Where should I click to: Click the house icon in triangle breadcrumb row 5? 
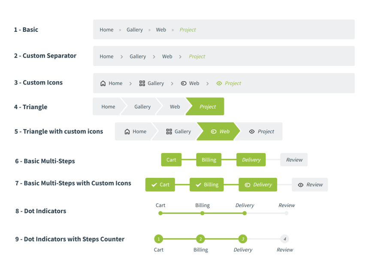[x=127, y=131]
